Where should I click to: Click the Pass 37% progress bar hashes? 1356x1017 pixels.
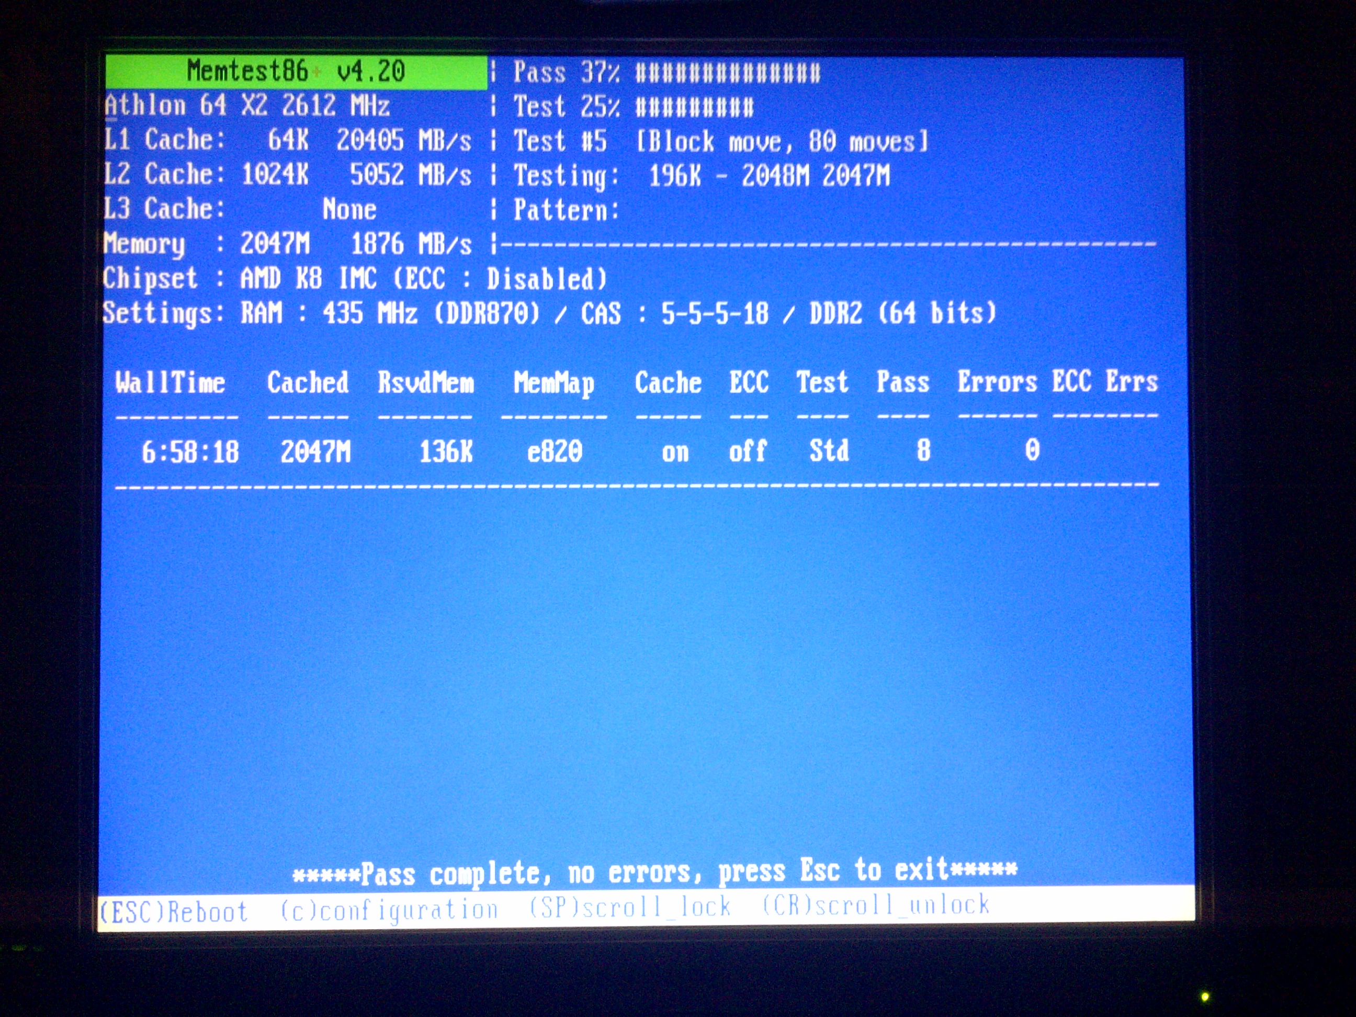(x=728, y=74)
